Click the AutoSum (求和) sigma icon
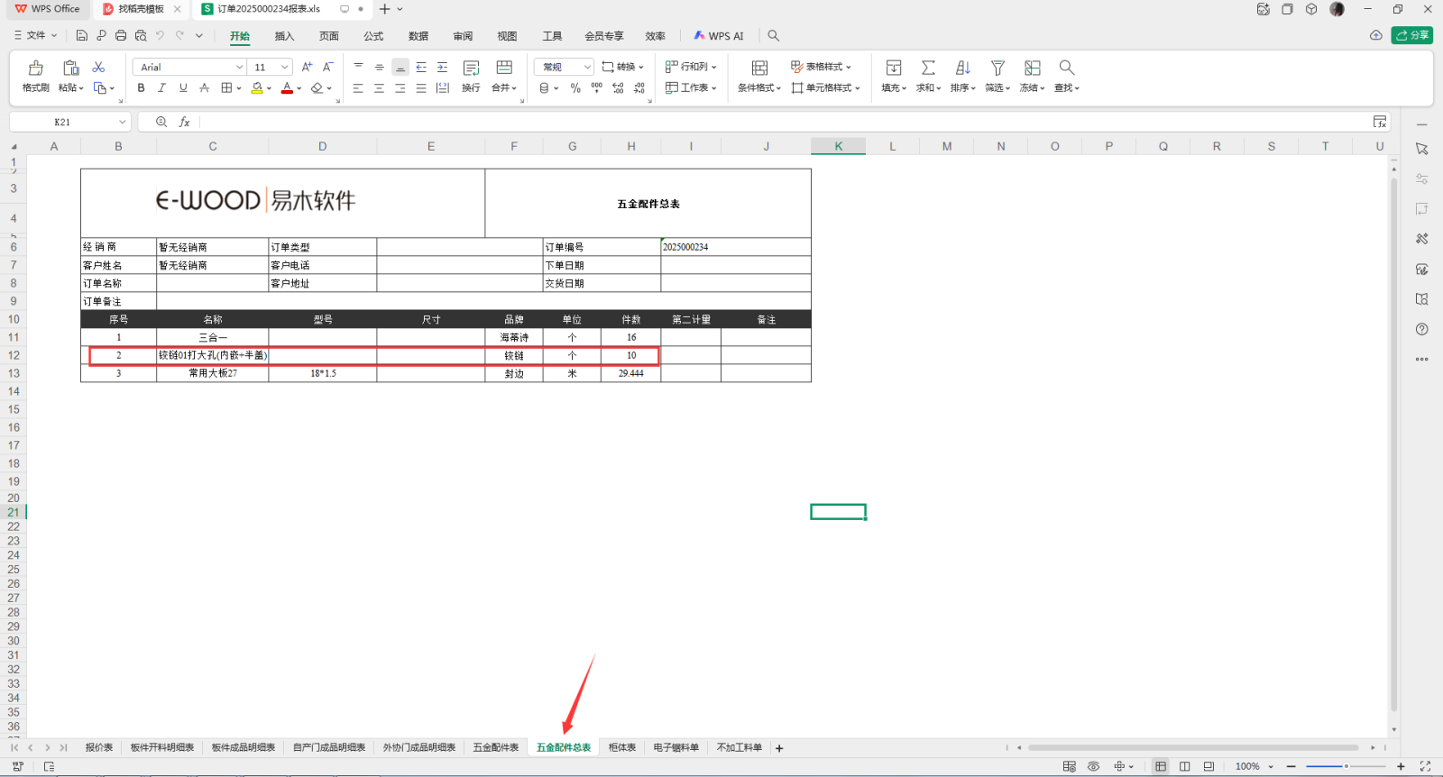 click(x=928, y=69)
